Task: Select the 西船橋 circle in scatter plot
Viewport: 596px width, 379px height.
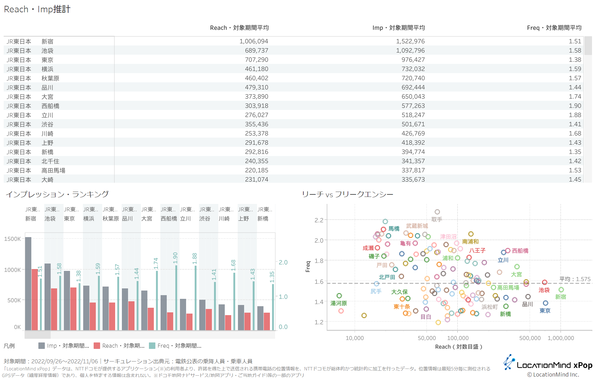Action: pos(508,251)
